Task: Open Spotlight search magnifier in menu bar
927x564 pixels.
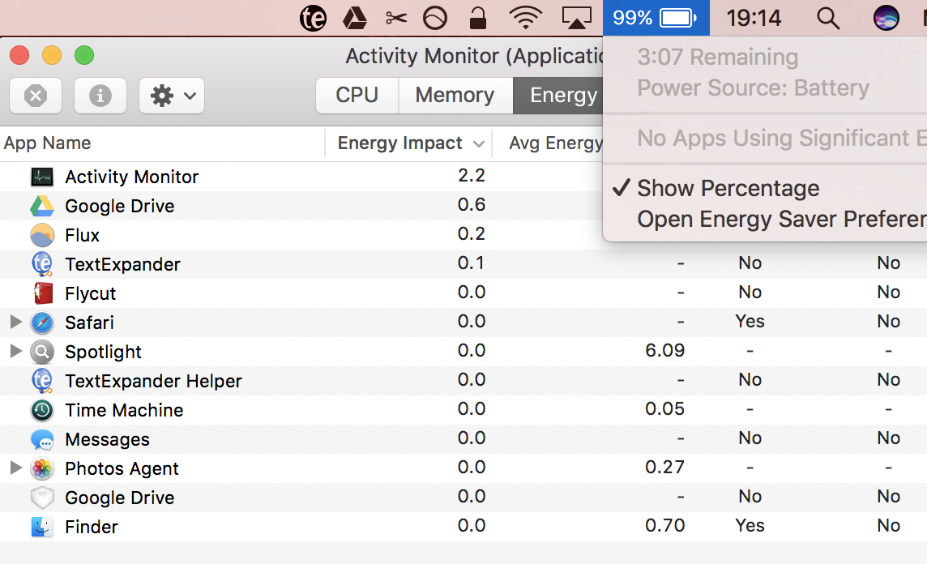Action: click(x=827, y=18)
